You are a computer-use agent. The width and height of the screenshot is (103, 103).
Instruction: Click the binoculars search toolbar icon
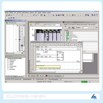(x=59, y=15)
